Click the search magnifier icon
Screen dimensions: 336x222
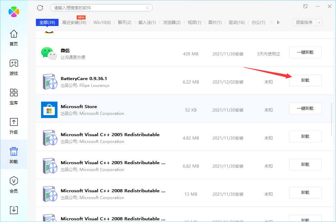[148, 8]
